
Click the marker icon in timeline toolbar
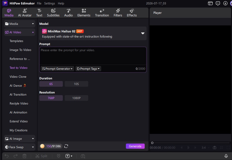59,156
